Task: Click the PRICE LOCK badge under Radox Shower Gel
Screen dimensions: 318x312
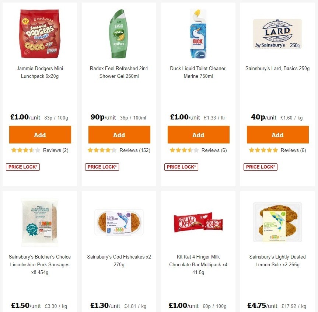Action: (102, 167)
